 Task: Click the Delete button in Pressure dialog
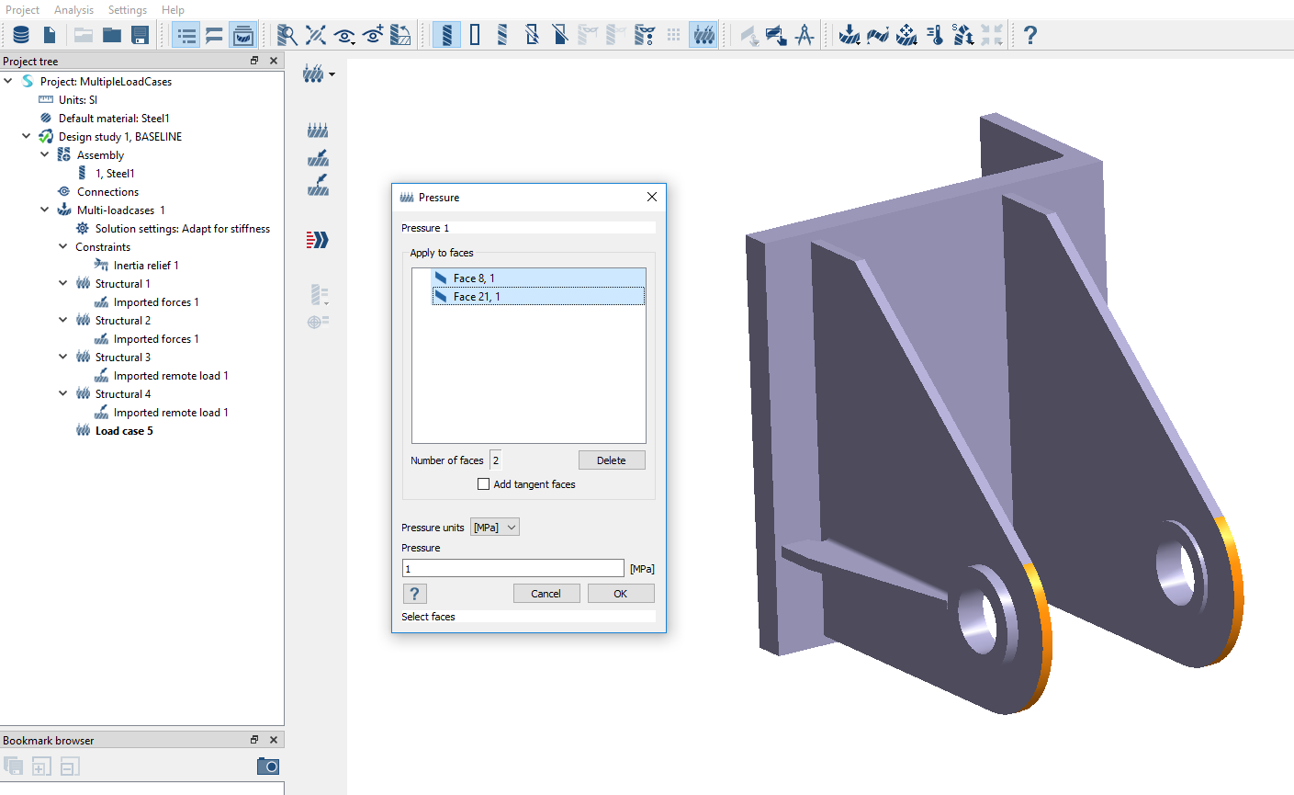click(x=612, y=460)
